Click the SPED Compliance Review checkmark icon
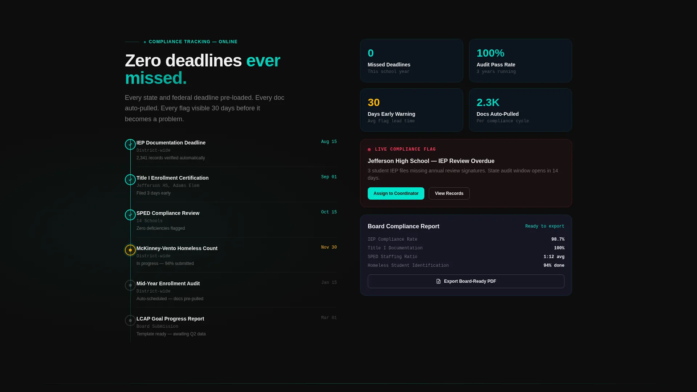The width and height of the screenshot is (697, 392). pos(130,215)
